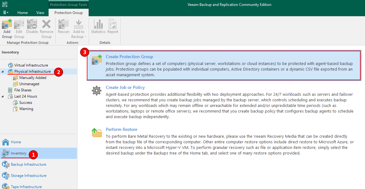Click the Create Protection Group folder icon

96,60
